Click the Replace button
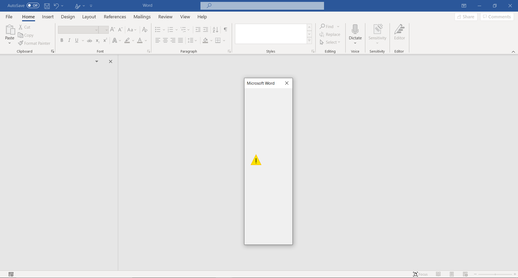Image resolution: width=518 pixels, height=278 pixels. [x=330, y=35]
